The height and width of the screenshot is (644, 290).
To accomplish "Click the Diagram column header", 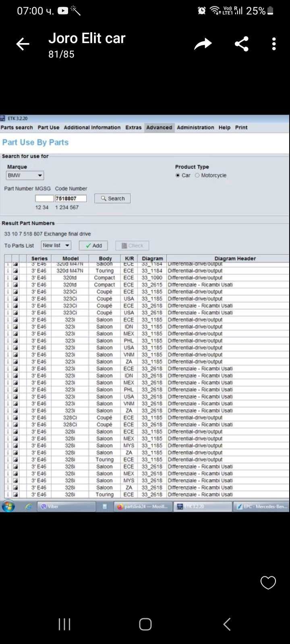I will click(152, 258).
